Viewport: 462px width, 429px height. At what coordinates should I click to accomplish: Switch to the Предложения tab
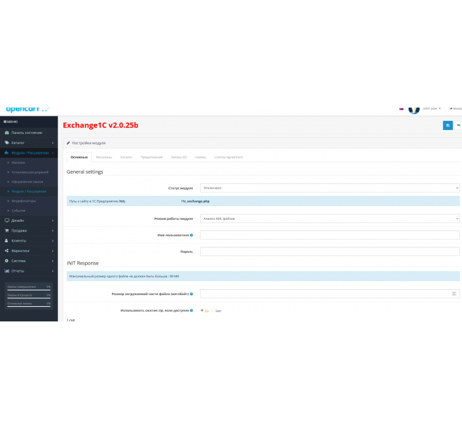point(151,157)
